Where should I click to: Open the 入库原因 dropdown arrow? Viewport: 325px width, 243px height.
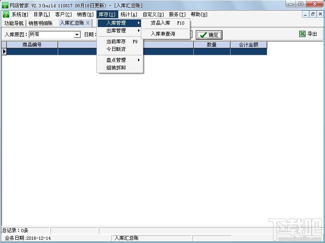click(x=77, y=34)
